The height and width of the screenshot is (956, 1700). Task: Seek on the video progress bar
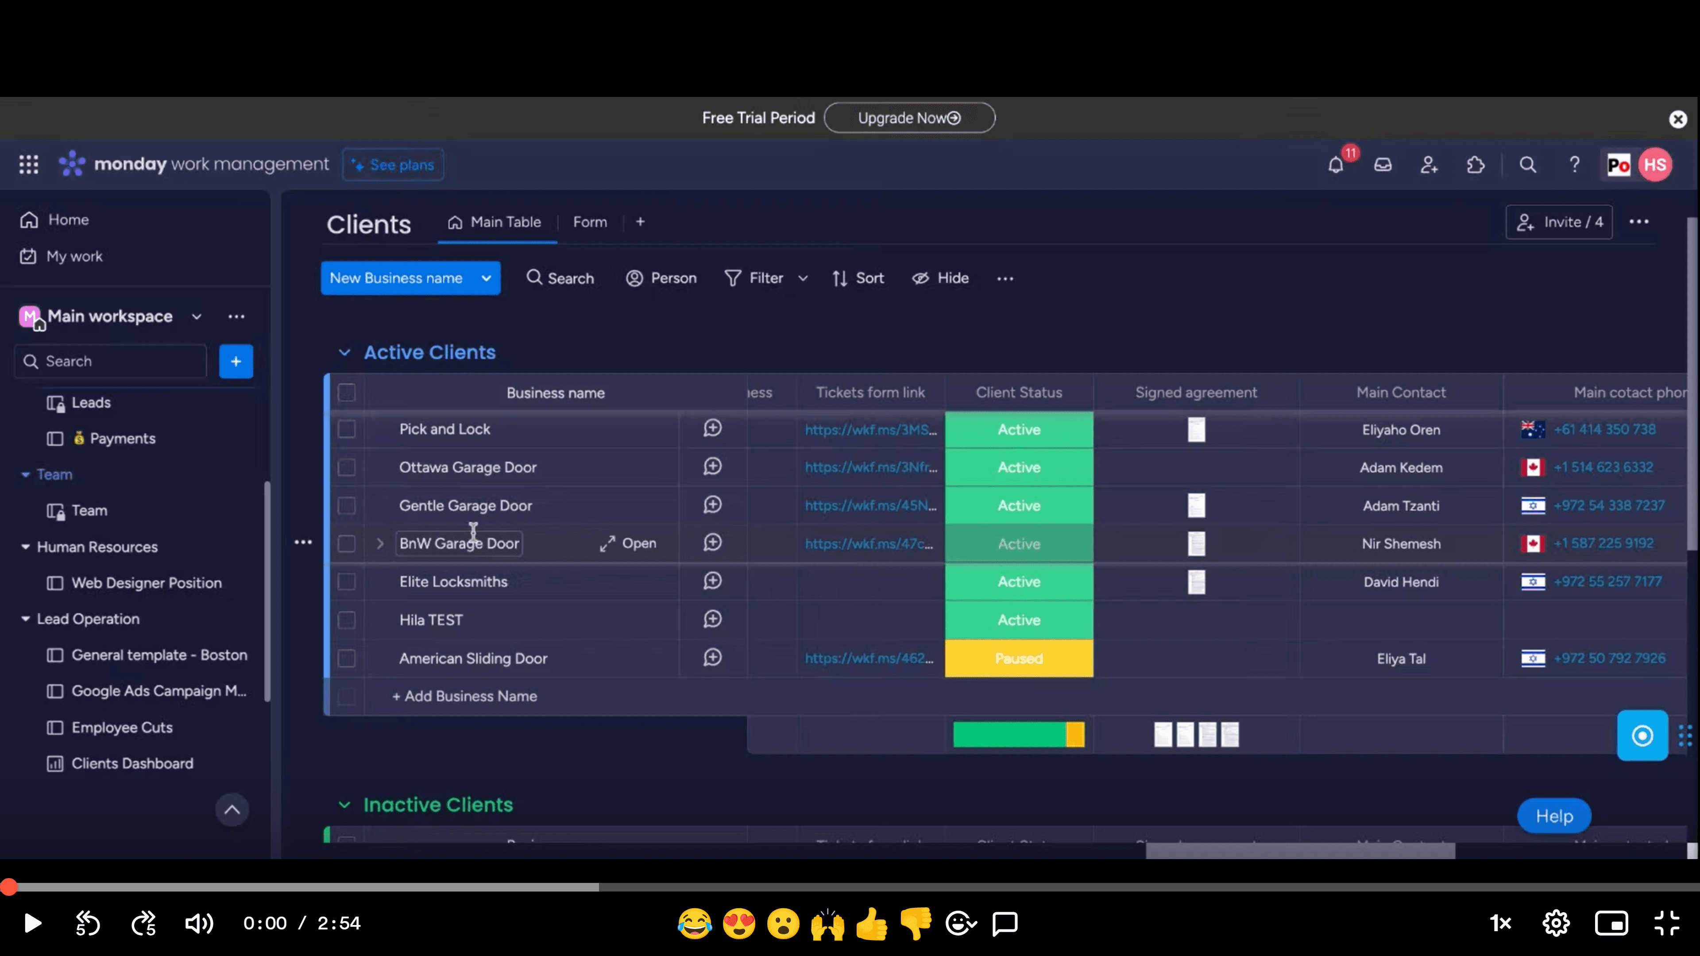tap(850, 887)
